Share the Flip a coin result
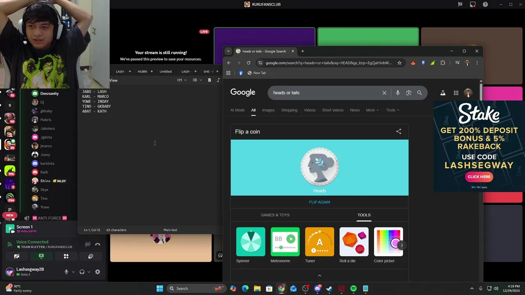Image resolution: width=525 pixels, height=295 pixels. 399,132
